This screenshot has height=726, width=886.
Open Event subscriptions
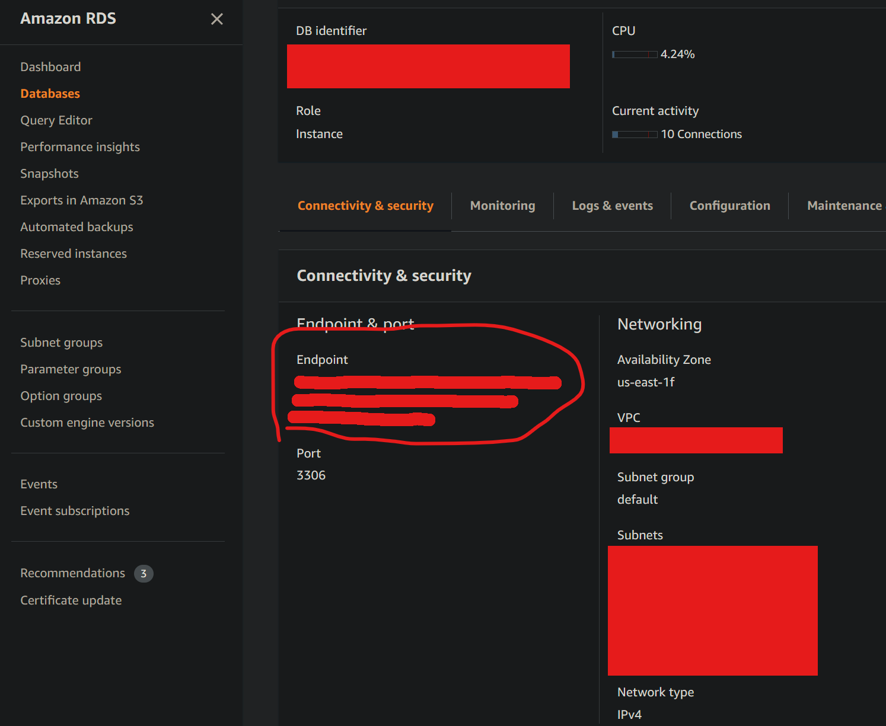pos(75,510)
